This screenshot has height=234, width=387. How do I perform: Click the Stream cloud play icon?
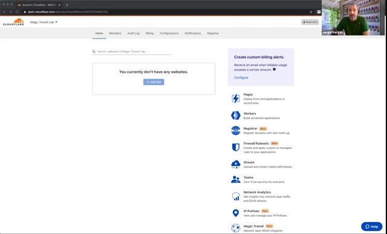[x=236, y=164]
